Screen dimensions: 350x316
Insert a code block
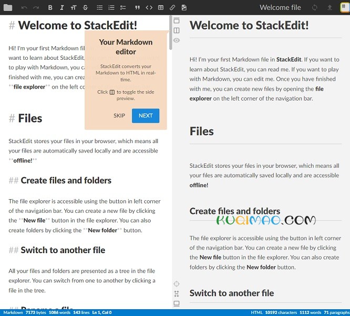pos(149,7)
